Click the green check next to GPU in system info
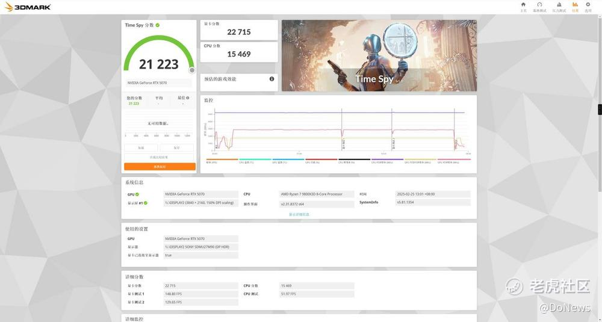602x322 pixels. point(137,194)
